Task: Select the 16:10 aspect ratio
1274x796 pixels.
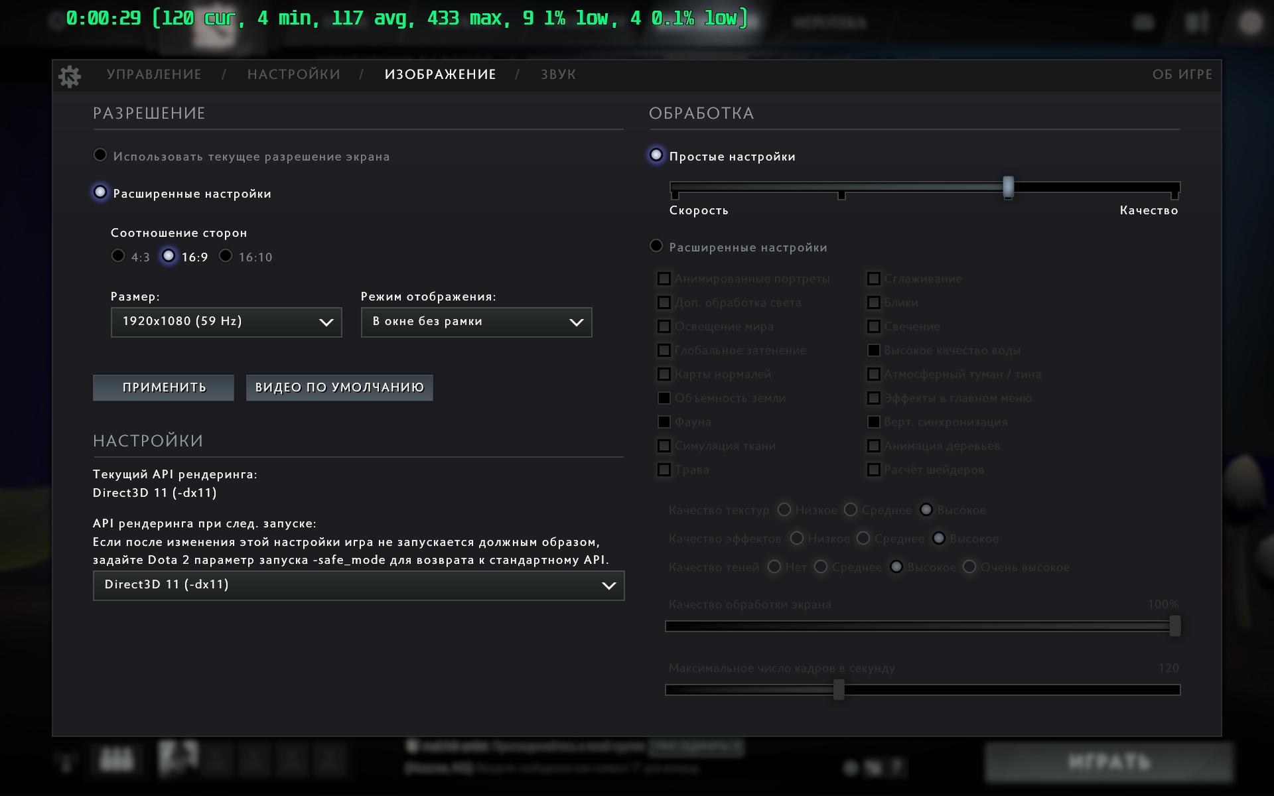Action: (226, 256)
